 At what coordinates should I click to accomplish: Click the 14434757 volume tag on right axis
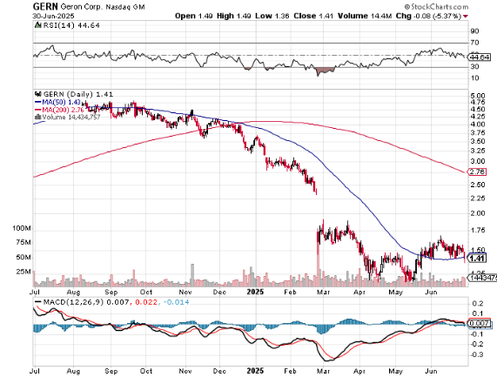[483, 278]
